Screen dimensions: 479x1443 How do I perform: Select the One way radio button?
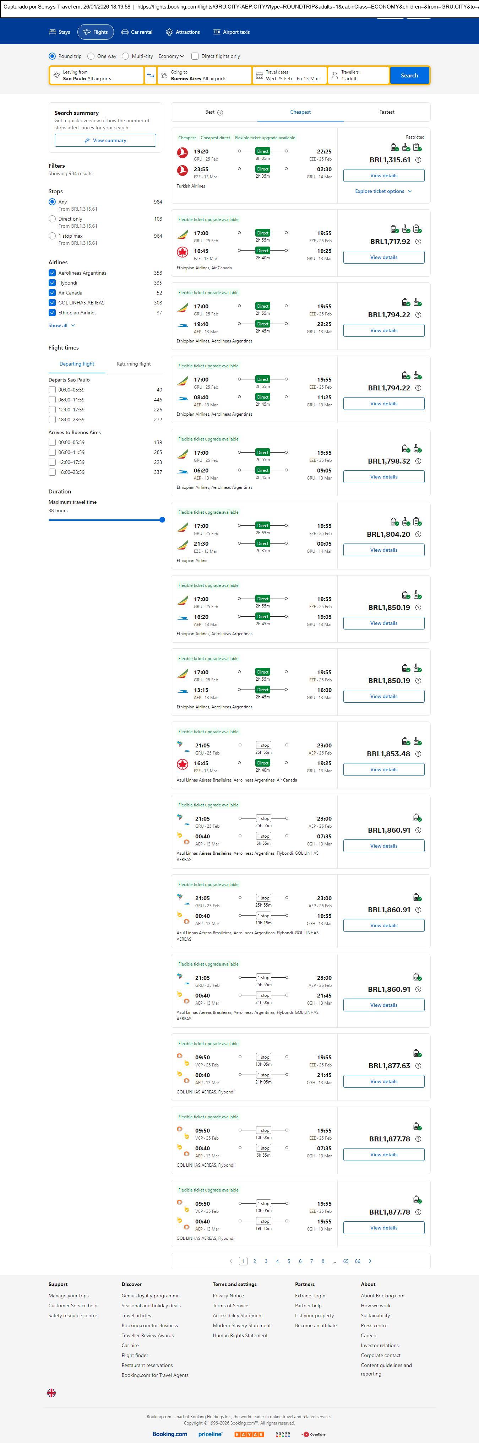[x=91, y=56]
